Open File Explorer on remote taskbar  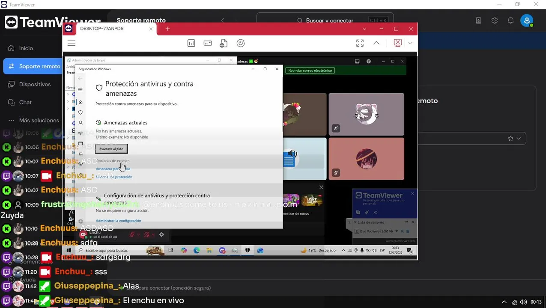(x=209, y=250)
